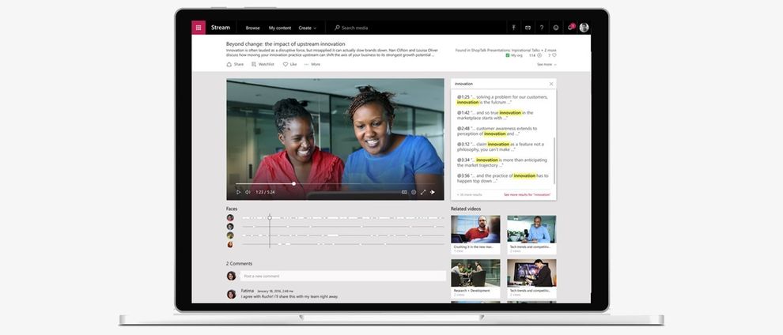Play the video with play button
The width and height of the screenshot is (783, 335).
click(238, 192)
